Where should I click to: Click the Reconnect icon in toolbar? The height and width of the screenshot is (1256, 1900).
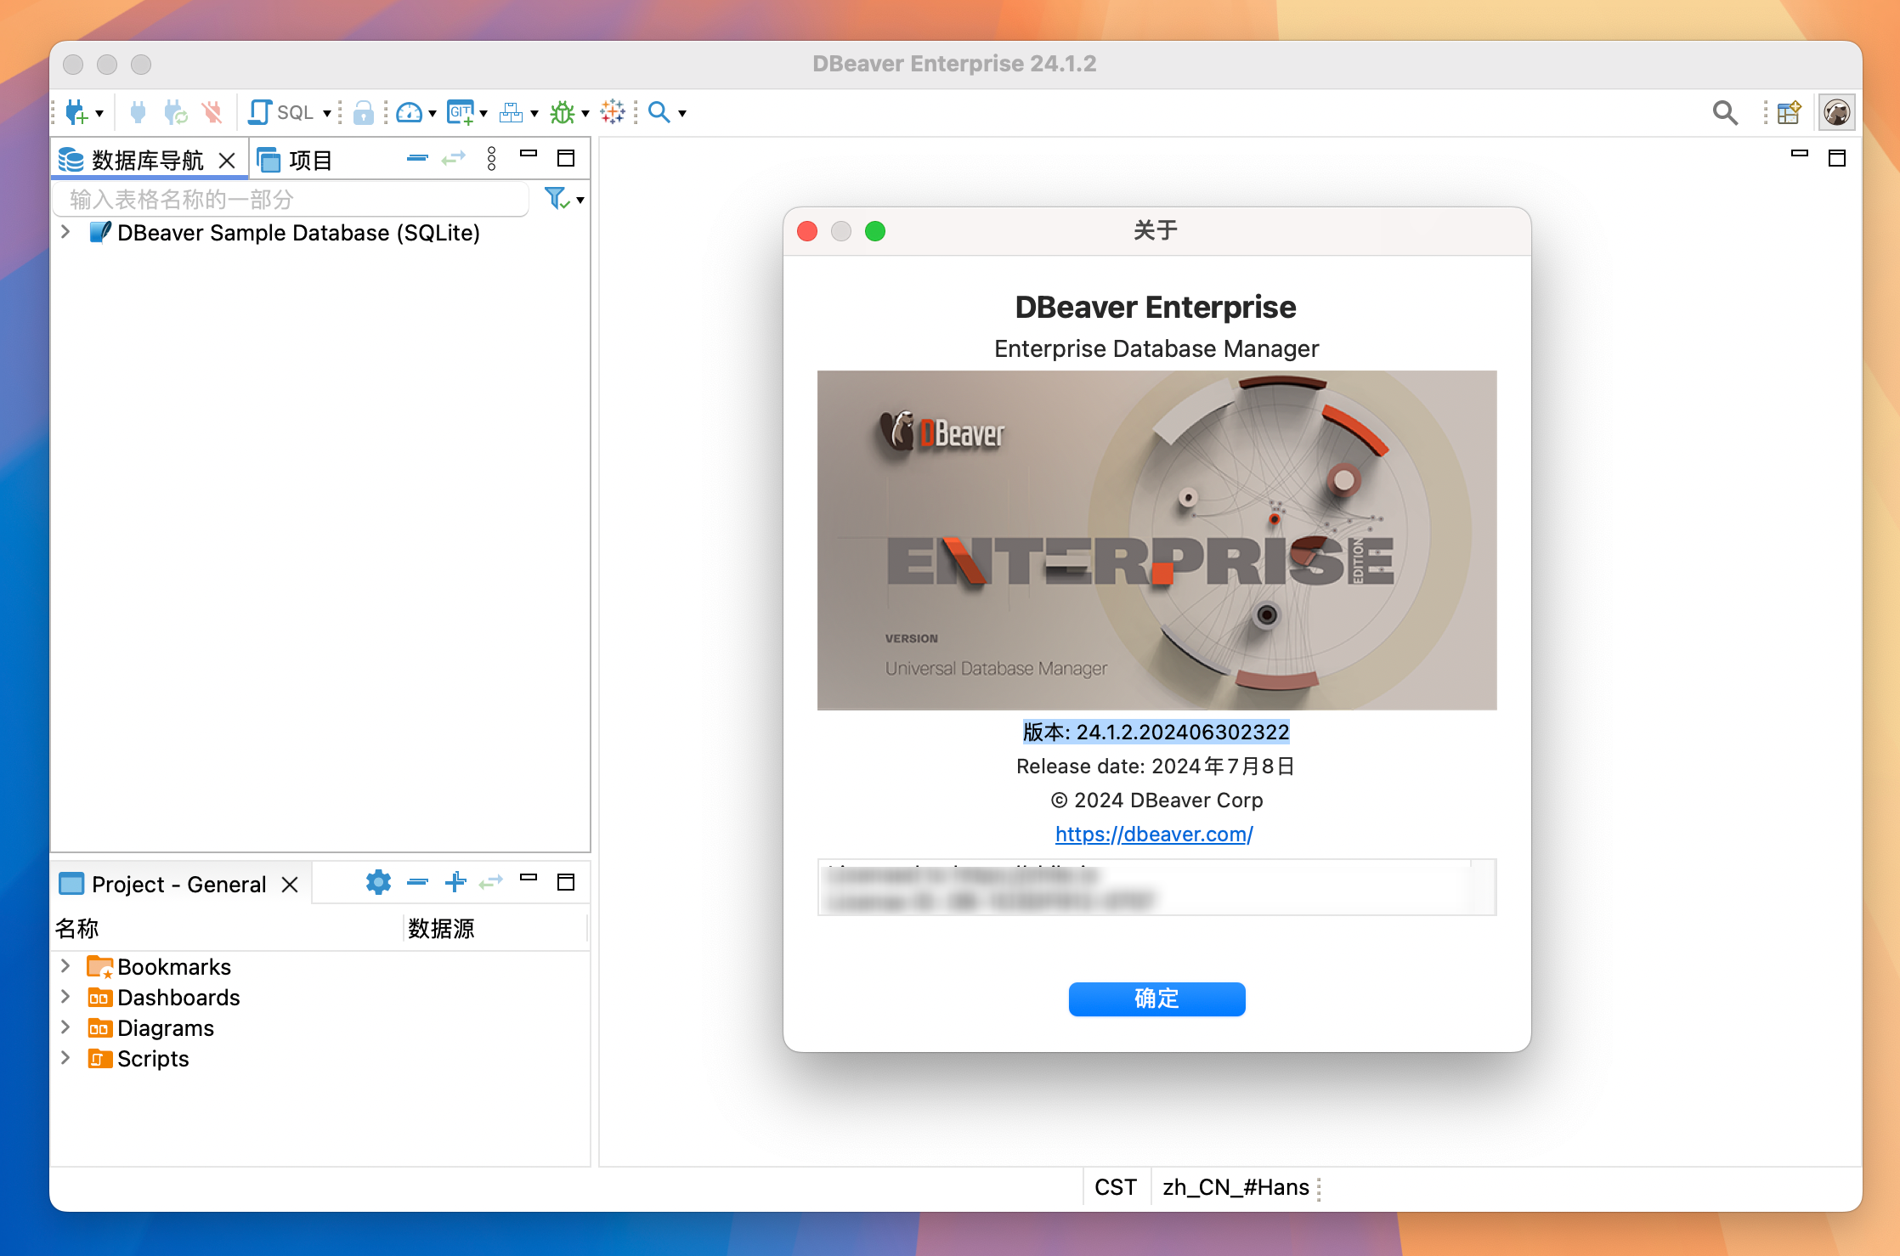pyautogui.click(x=175, y=112)
